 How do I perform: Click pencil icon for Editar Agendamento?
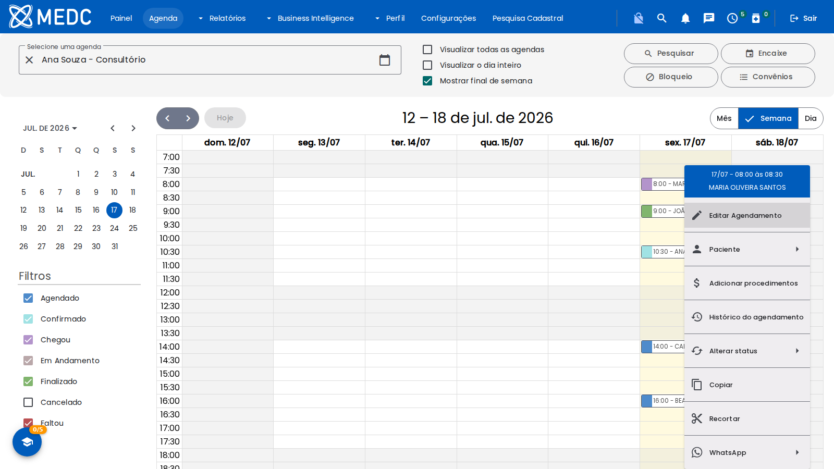tap(697, 215)
